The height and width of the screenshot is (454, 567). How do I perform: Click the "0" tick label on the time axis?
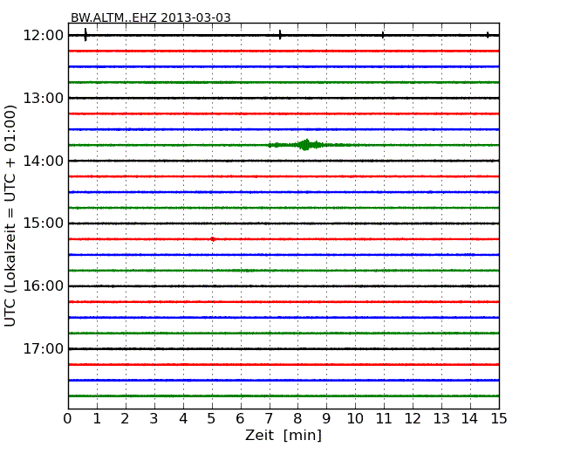(x=68, y=419)
